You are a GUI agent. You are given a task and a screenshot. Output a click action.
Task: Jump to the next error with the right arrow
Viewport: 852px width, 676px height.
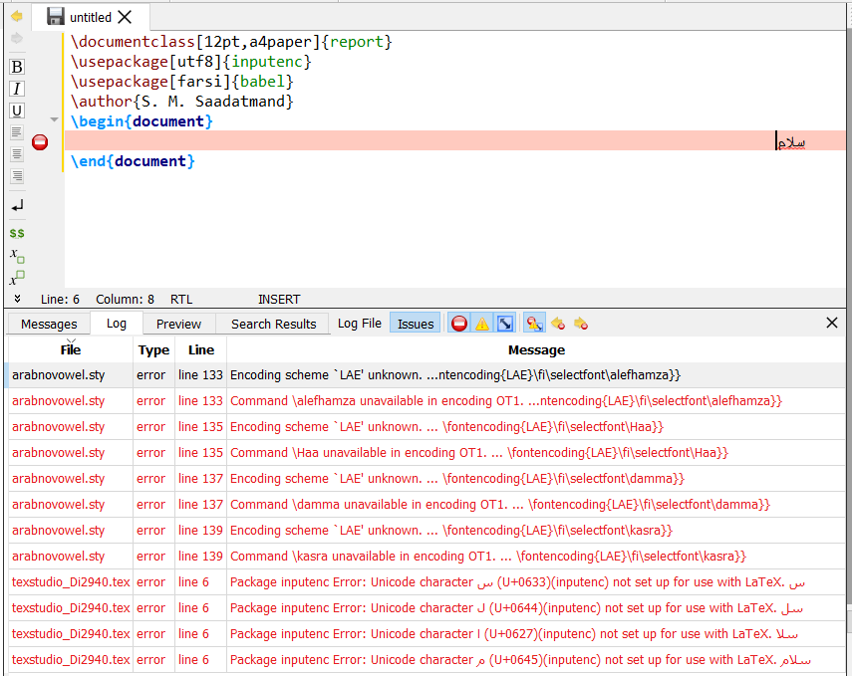(x=581, y=324)
